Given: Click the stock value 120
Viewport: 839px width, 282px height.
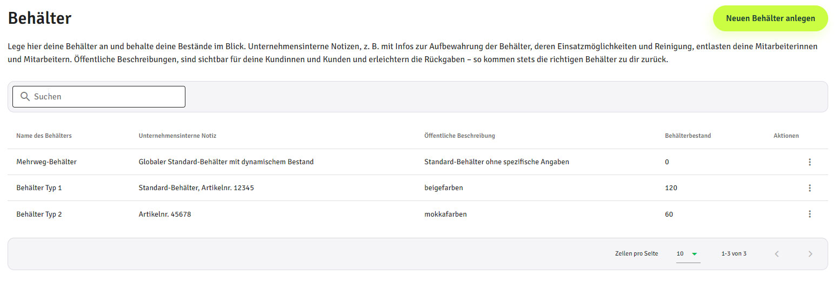Looking at the screenshot, I should pyautogui.click(x=671, y=188).
